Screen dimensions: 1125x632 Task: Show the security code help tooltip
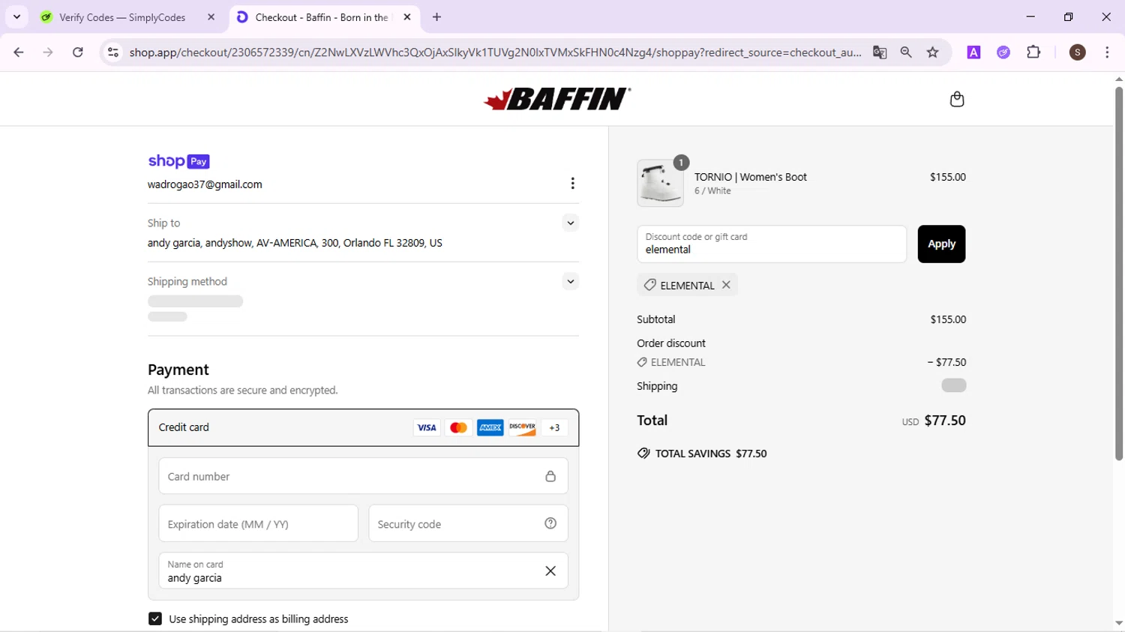pyautogui.click(x=550, y=523)
